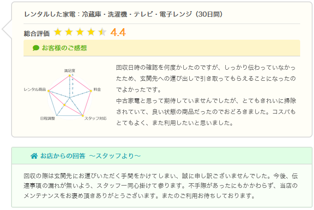Click the 4.4 overall rating score
314x210 pixels.
pos(118,32)
